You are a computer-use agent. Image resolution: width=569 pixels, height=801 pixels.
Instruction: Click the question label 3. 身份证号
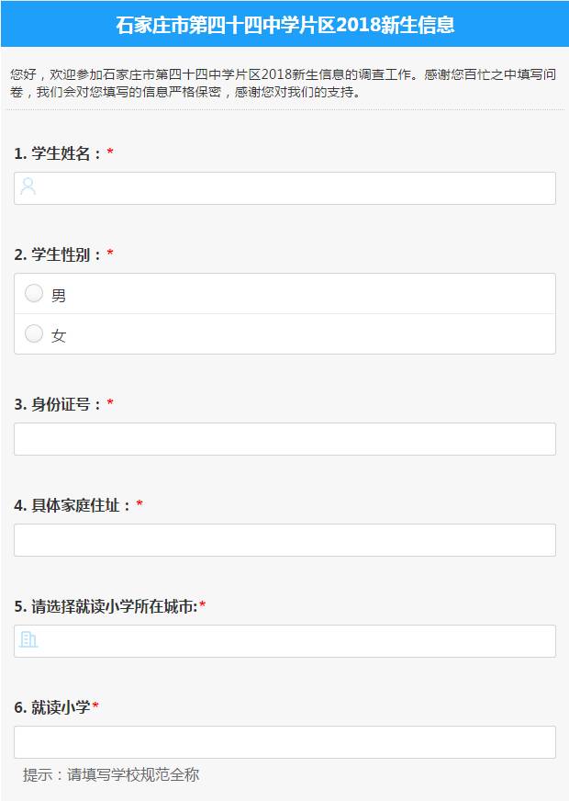click(x=58, y=404)
